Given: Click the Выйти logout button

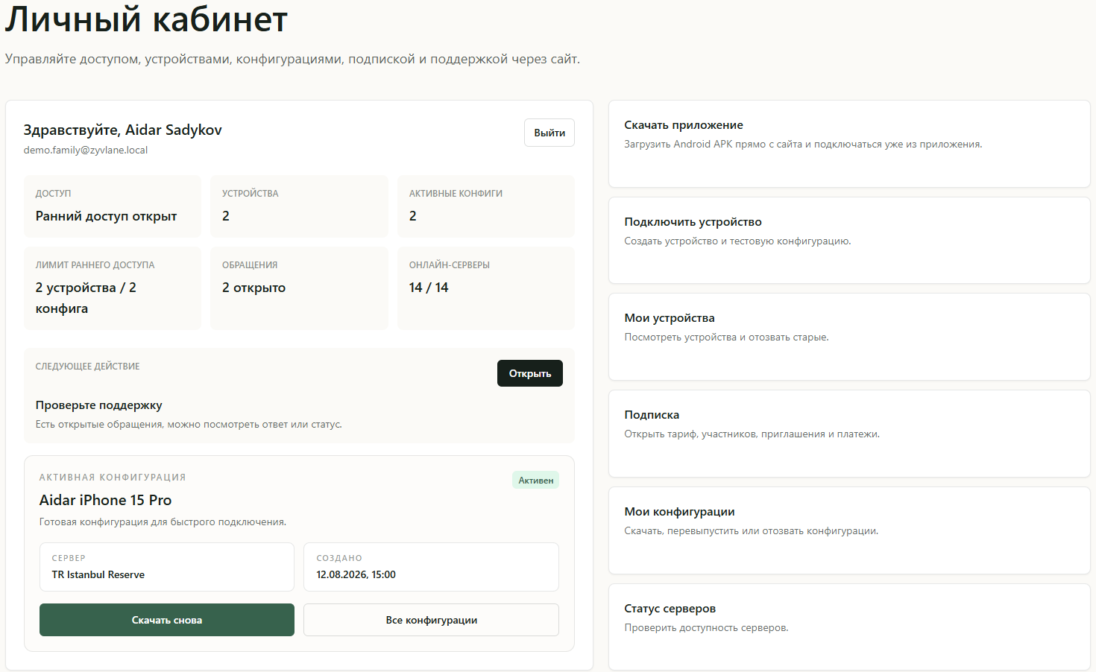Looking at the screenshot, I should pos(549,133).
